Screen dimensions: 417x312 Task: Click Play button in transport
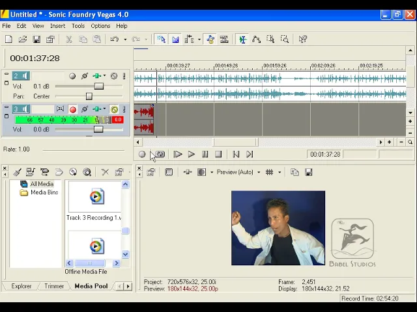point(191,154)
